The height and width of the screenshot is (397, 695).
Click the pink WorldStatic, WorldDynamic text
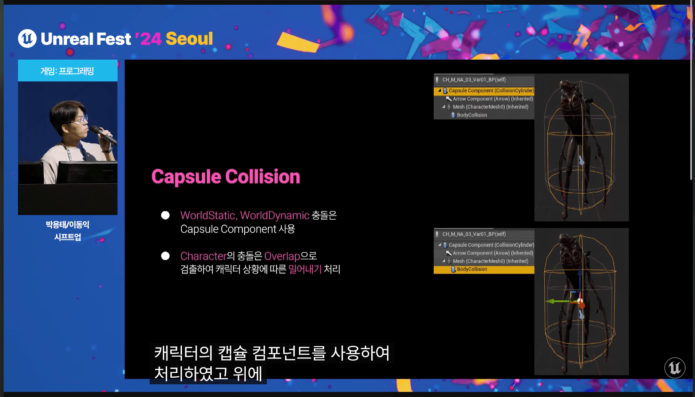(245, 216)
